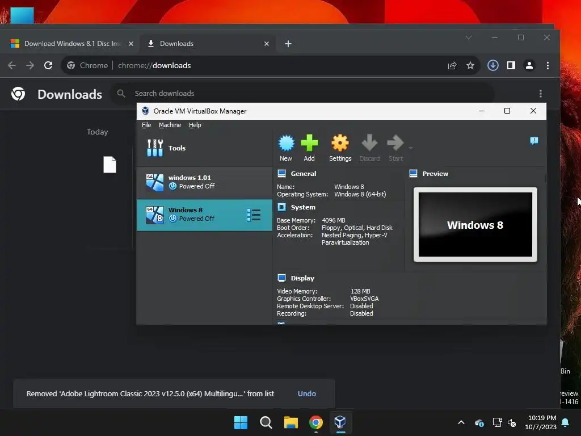
Task: Click the 4096 MB base memory value
Action: pyautogui.click(x=334, y=220)
